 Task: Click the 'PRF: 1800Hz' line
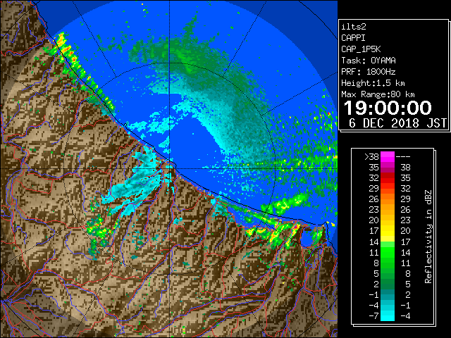click(x=369, y=72)
